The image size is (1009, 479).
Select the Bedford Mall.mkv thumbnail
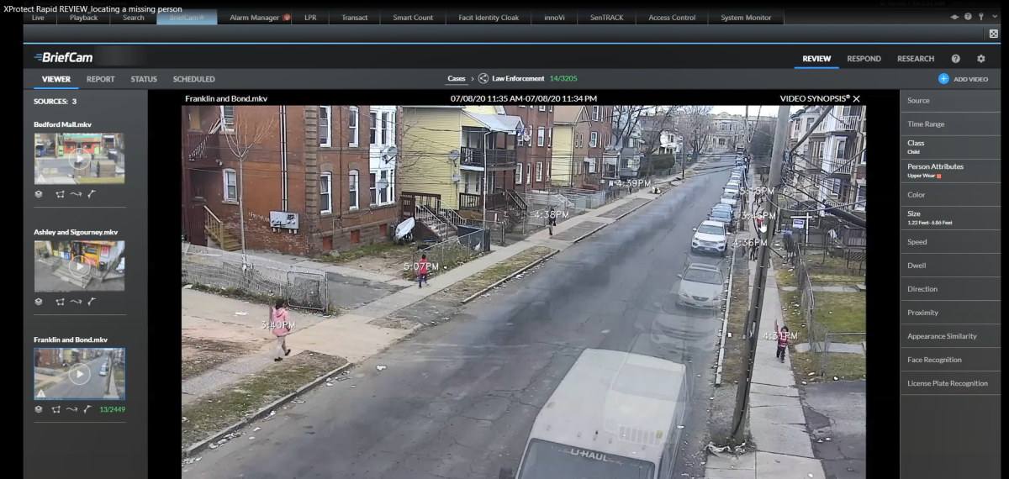(79, 158)
